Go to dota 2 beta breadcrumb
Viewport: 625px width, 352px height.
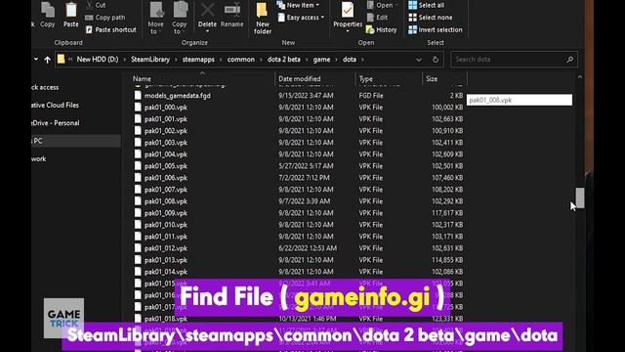tap(284, 60)
